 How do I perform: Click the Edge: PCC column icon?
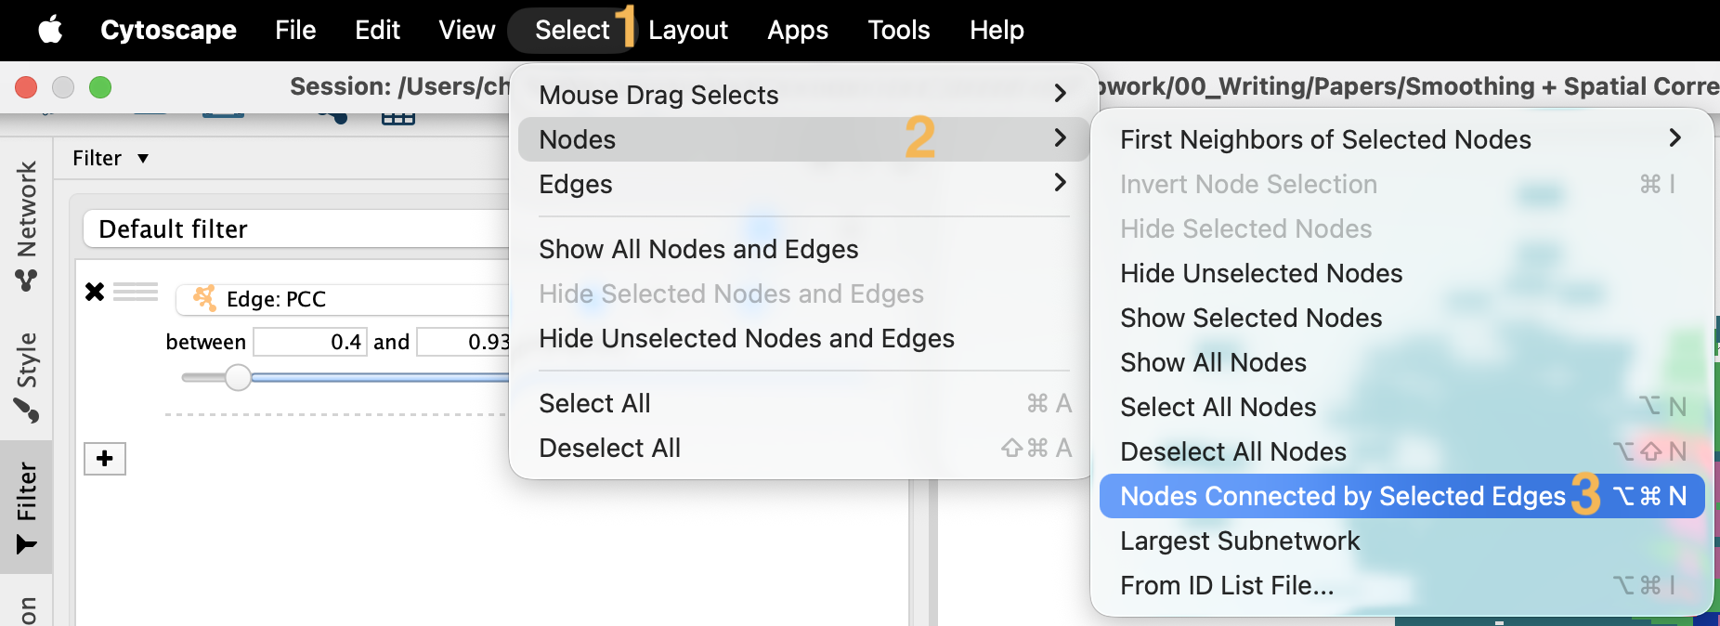[x=204, y=298]
